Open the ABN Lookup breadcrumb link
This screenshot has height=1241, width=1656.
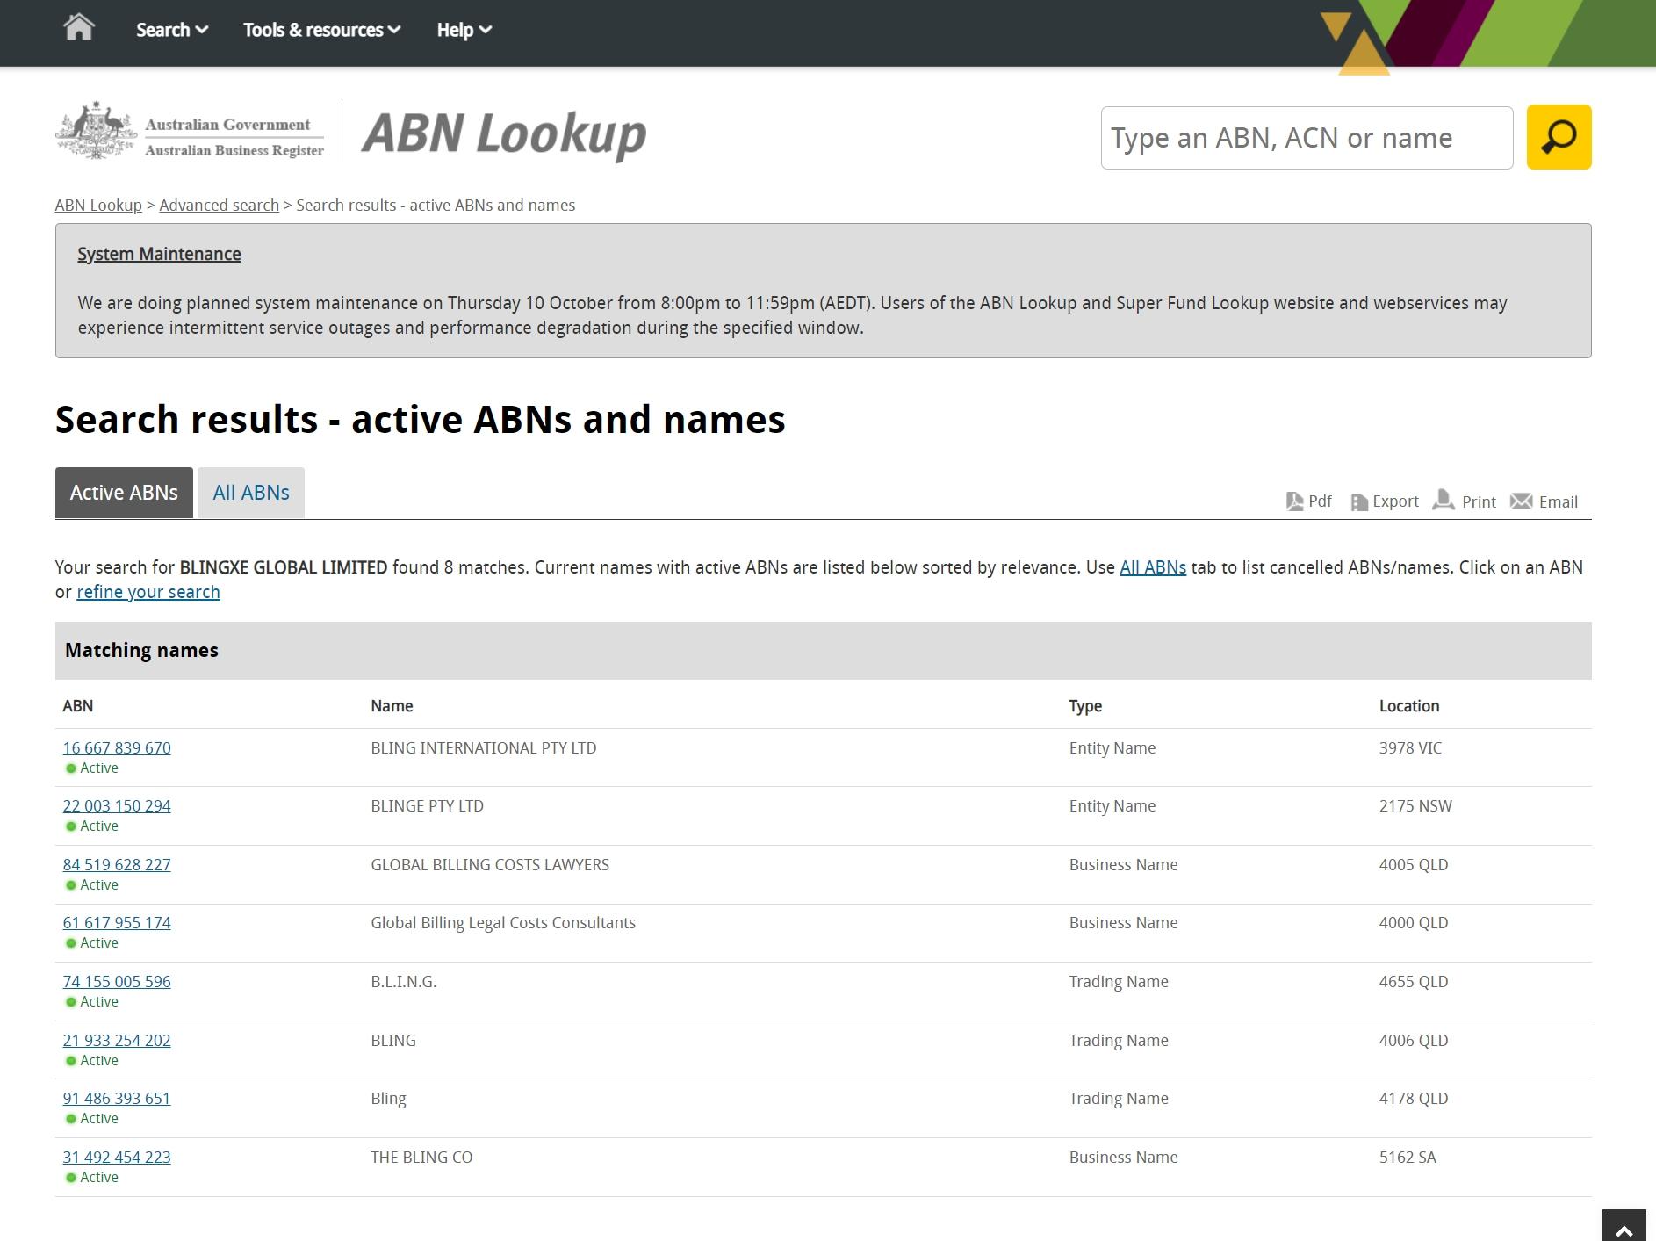point(98,206)
